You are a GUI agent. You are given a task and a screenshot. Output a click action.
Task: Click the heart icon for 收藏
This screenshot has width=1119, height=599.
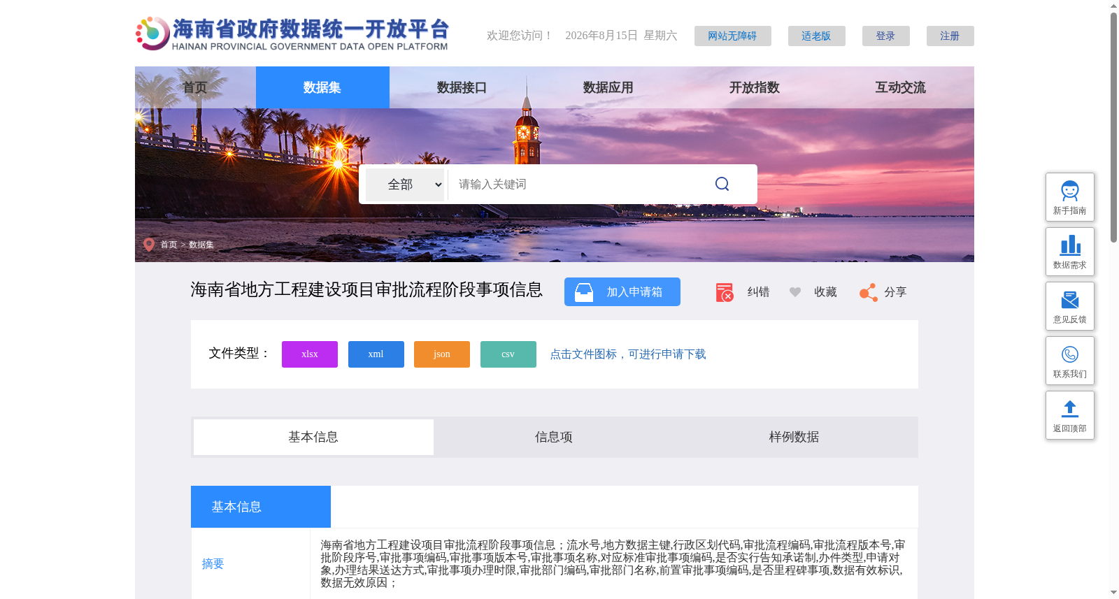tap(795, 292)
